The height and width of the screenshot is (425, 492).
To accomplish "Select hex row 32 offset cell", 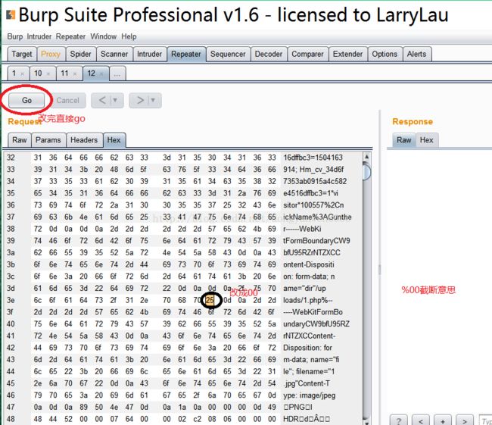I will (11, 158).
